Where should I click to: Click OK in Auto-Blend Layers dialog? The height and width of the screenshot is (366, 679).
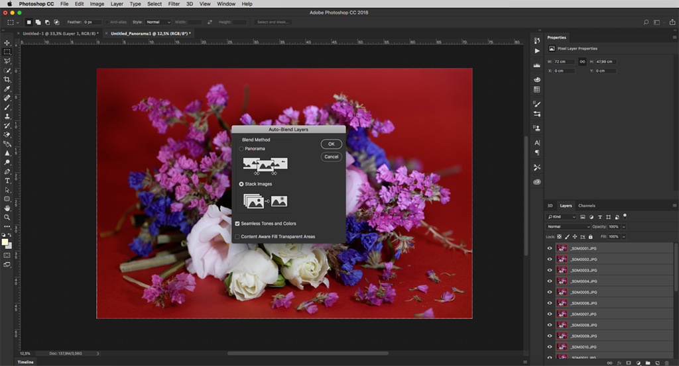coord(331,144)
